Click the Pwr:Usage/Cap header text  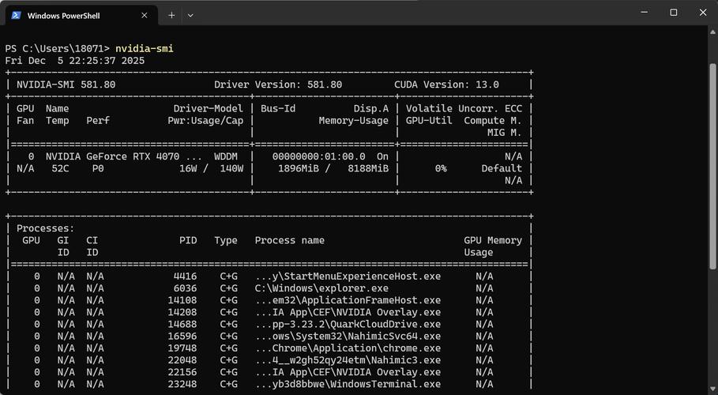[x=205, y=121]
